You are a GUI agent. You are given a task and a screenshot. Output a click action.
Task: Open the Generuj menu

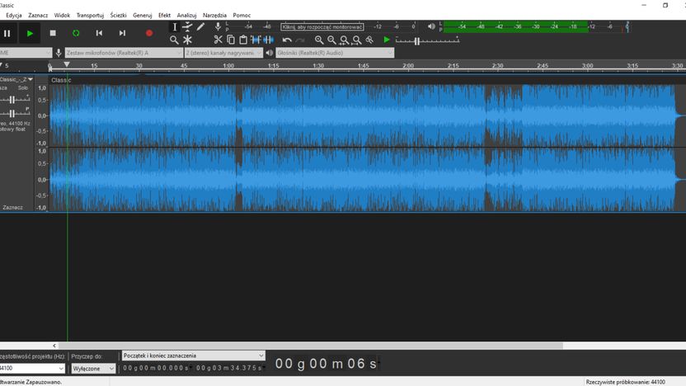[142, 16]
